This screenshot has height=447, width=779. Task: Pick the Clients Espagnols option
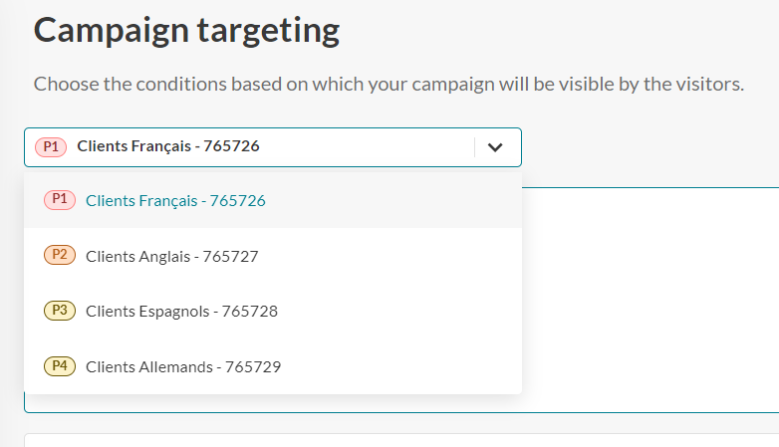coord(273,312)
